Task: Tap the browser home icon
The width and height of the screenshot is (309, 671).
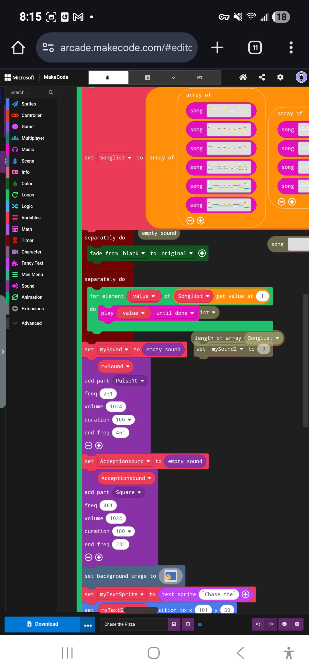Action: point(18,47)
